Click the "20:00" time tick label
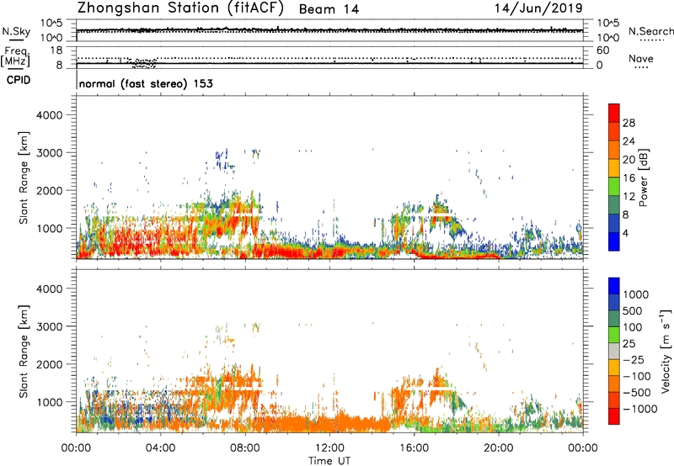 [498, 448]
